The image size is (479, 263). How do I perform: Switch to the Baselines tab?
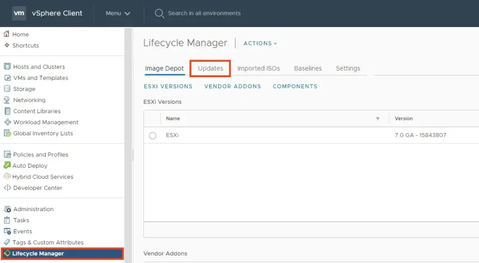pos(308,68)
